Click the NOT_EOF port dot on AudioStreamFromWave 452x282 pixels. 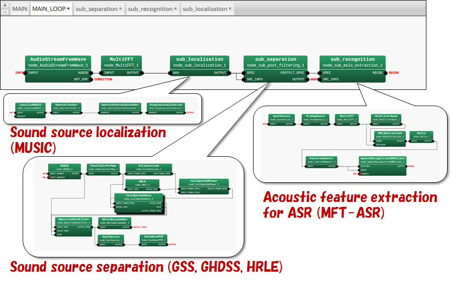(x=92, y=79)
